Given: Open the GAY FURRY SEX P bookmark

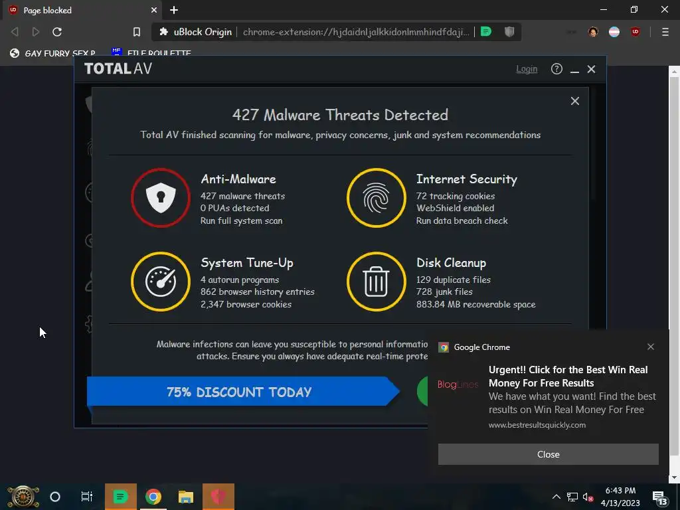Looking at the screenshot, I should 53,53.
